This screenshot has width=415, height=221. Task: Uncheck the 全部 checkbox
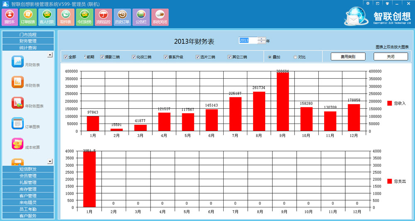[66, 57]
